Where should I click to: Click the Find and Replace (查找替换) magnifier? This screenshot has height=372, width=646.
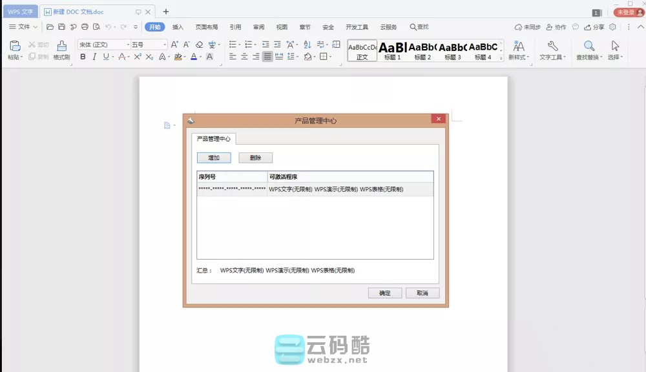click(x=589, y=46)
